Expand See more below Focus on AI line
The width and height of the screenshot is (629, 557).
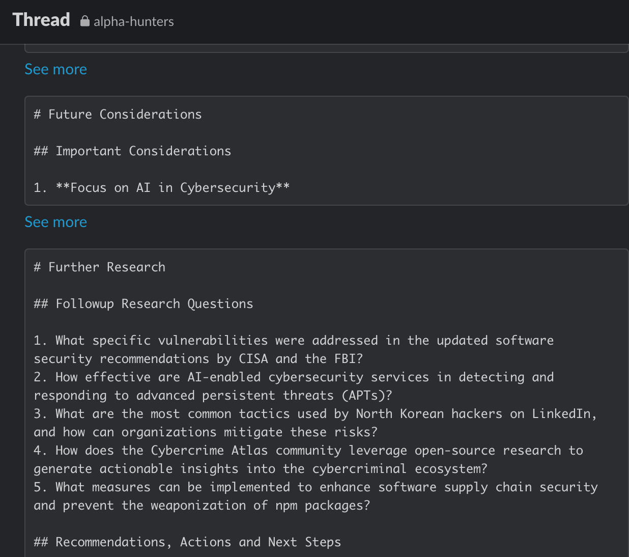[56, 222]
